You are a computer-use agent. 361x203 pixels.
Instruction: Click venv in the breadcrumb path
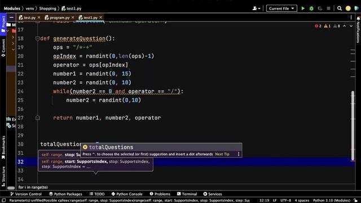tap(30, 8)
